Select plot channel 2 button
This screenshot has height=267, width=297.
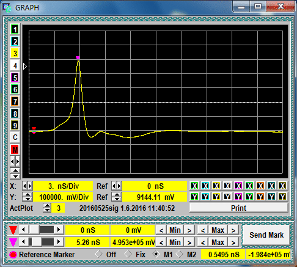coord(15,42)
